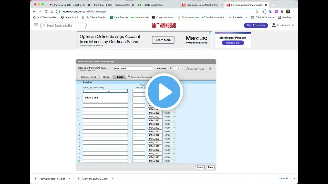The height and width of the screenshot is (184, 328).
Task: Close the downloads bar
Action: click(294, 178)
